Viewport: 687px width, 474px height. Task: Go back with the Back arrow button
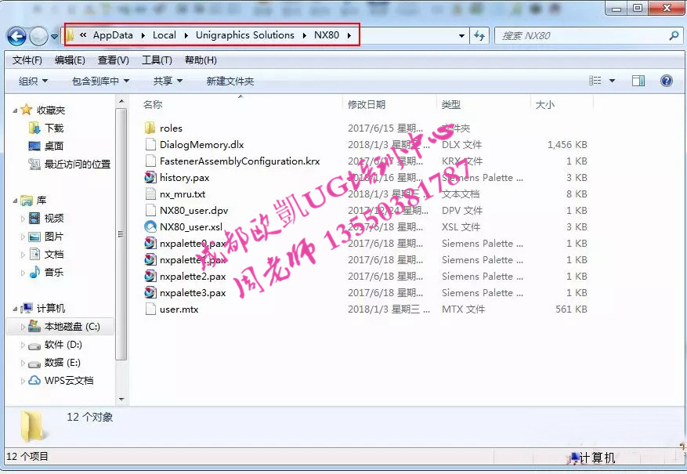tap(16, 36)
